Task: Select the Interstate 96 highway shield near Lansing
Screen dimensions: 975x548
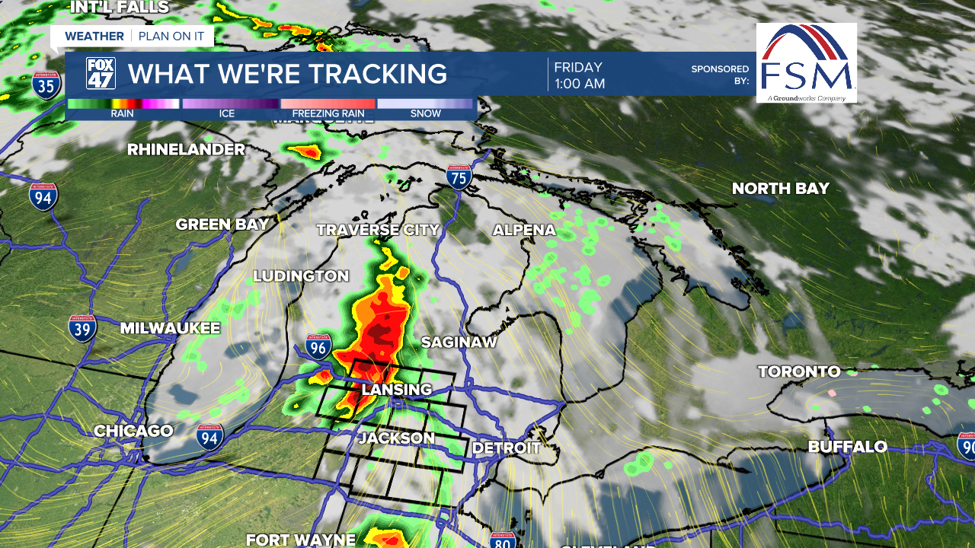Action: [318, 347]
